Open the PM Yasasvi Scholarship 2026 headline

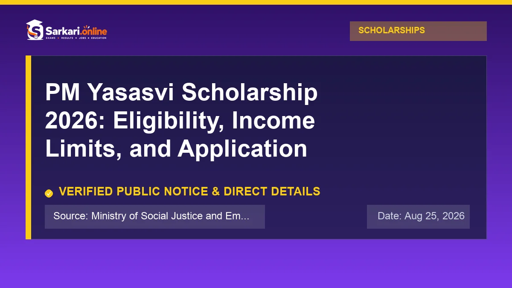click(x=181, y=121)
